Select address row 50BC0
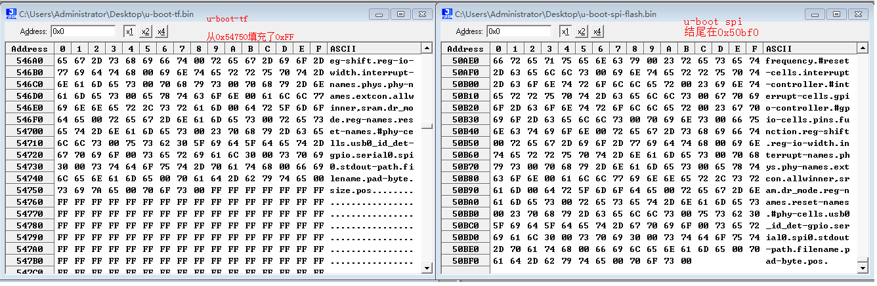The width and height of the screenshot is (877, 286). coord(465,225)
